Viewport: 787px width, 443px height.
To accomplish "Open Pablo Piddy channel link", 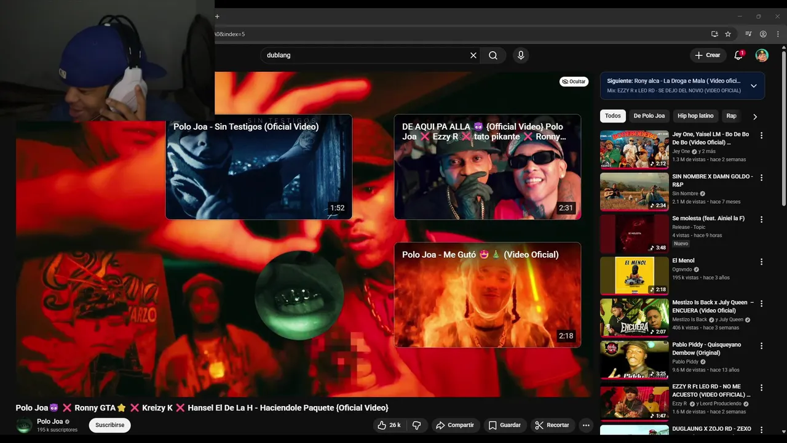I will pos(685,362).
